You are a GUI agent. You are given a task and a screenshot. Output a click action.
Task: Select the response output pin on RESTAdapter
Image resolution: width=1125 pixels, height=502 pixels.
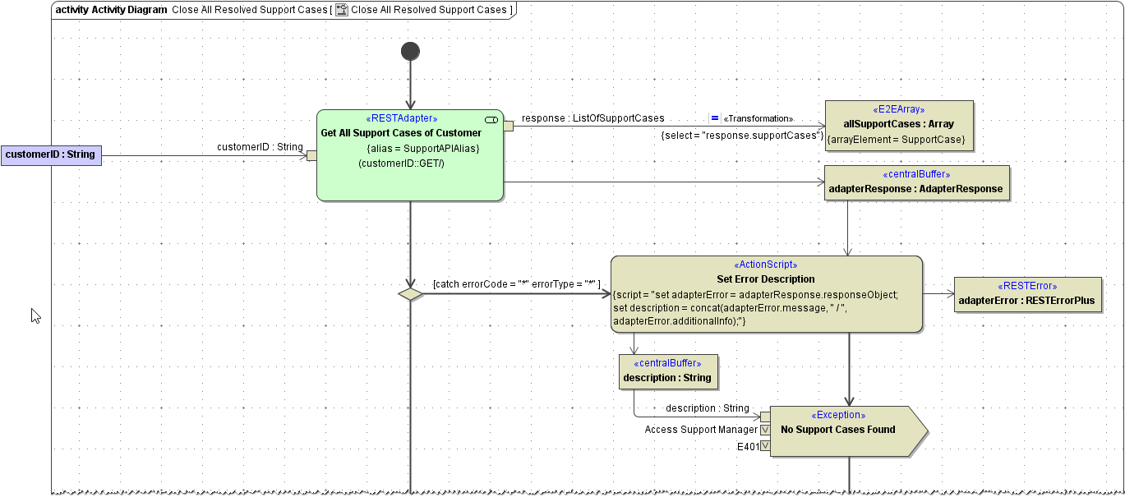coord(508,126)
